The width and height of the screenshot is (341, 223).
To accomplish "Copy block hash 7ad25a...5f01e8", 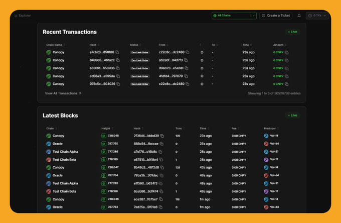I will 160,207.
